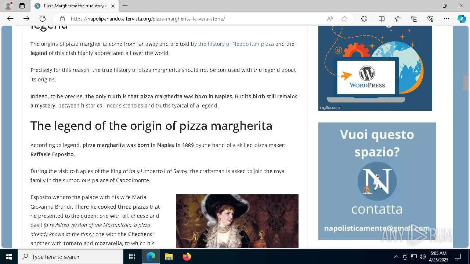470x264 pixels.
Task: Show hidden system tray icons
Action: point(396,257)
